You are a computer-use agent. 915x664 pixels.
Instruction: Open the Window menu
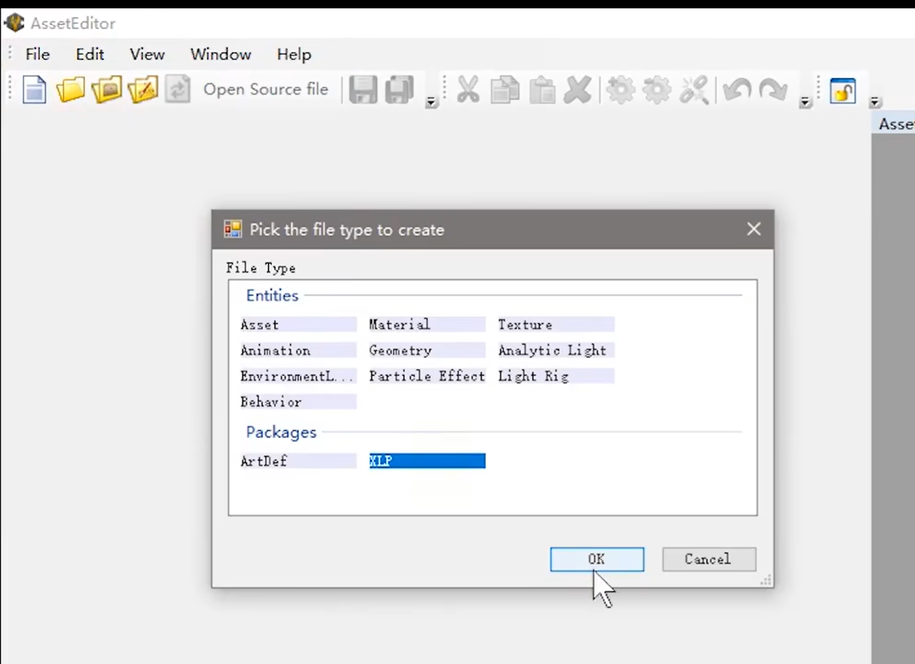tap(221, 54)
